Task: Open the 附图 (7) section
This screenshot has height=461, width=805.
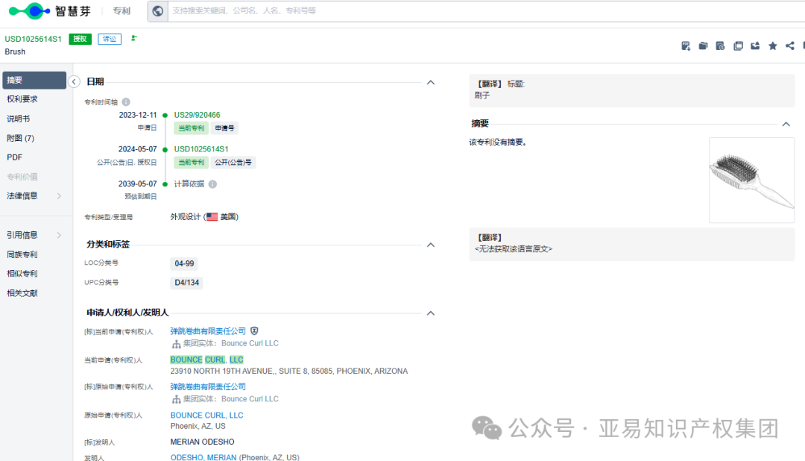Action: [21, 137]
